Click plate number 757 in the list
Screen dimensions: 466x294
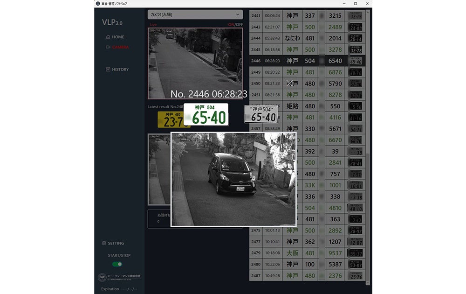point(335,174)
